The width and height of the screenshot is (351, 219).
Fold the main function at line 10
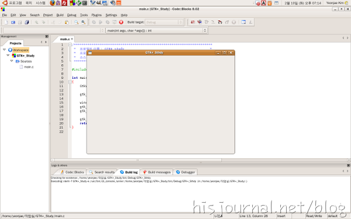pos(70,82)
